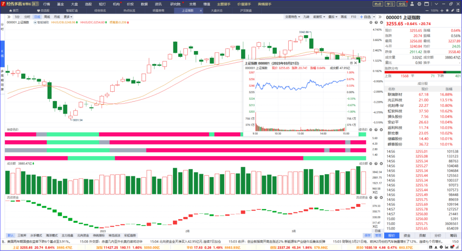Open 成交额 indicator settings gear
The height and width of the screenshot is (251, 462).
point(371,164)
